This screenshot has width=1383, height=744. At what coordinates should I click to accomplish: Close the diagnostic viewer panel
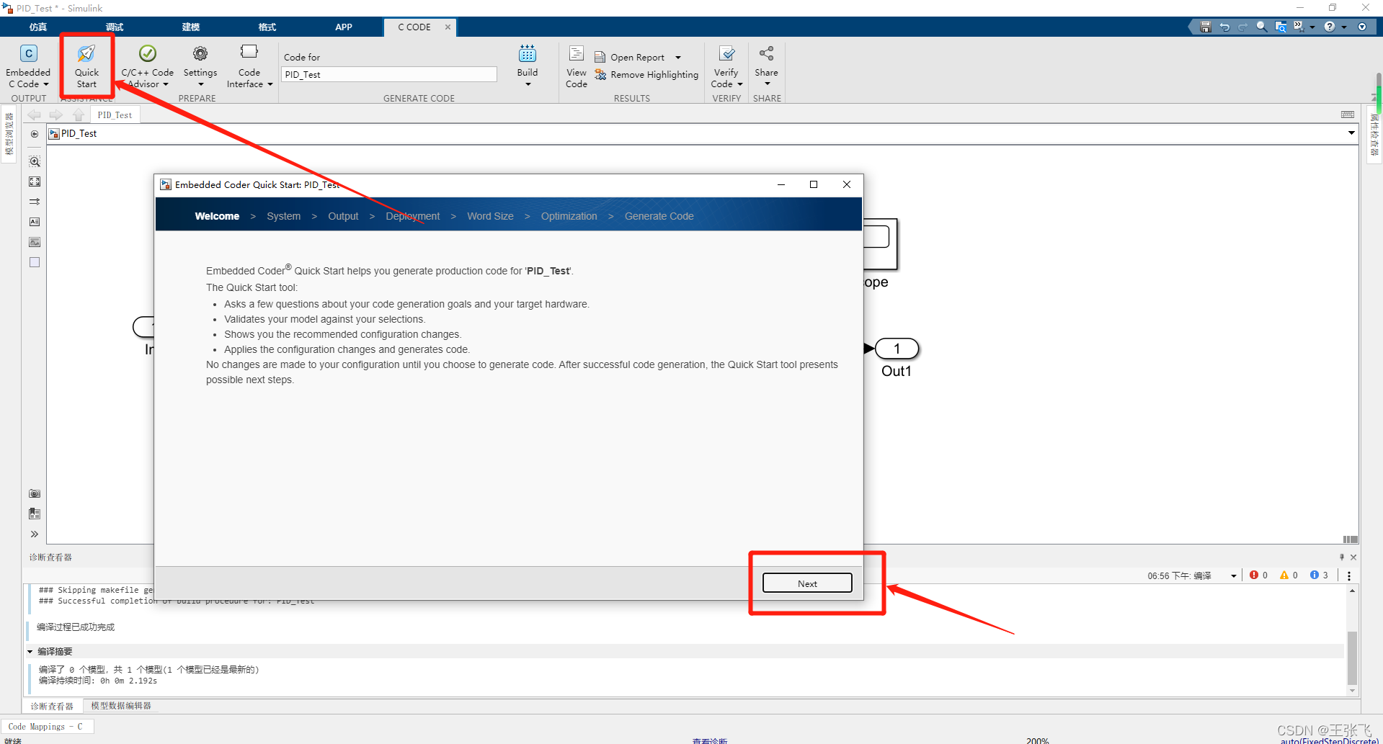1353,557
